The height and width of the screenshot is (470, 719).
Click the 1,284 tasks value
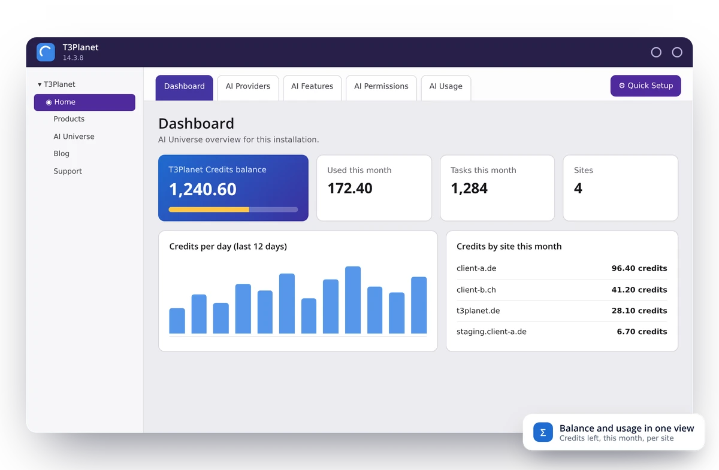coord(469,189)
